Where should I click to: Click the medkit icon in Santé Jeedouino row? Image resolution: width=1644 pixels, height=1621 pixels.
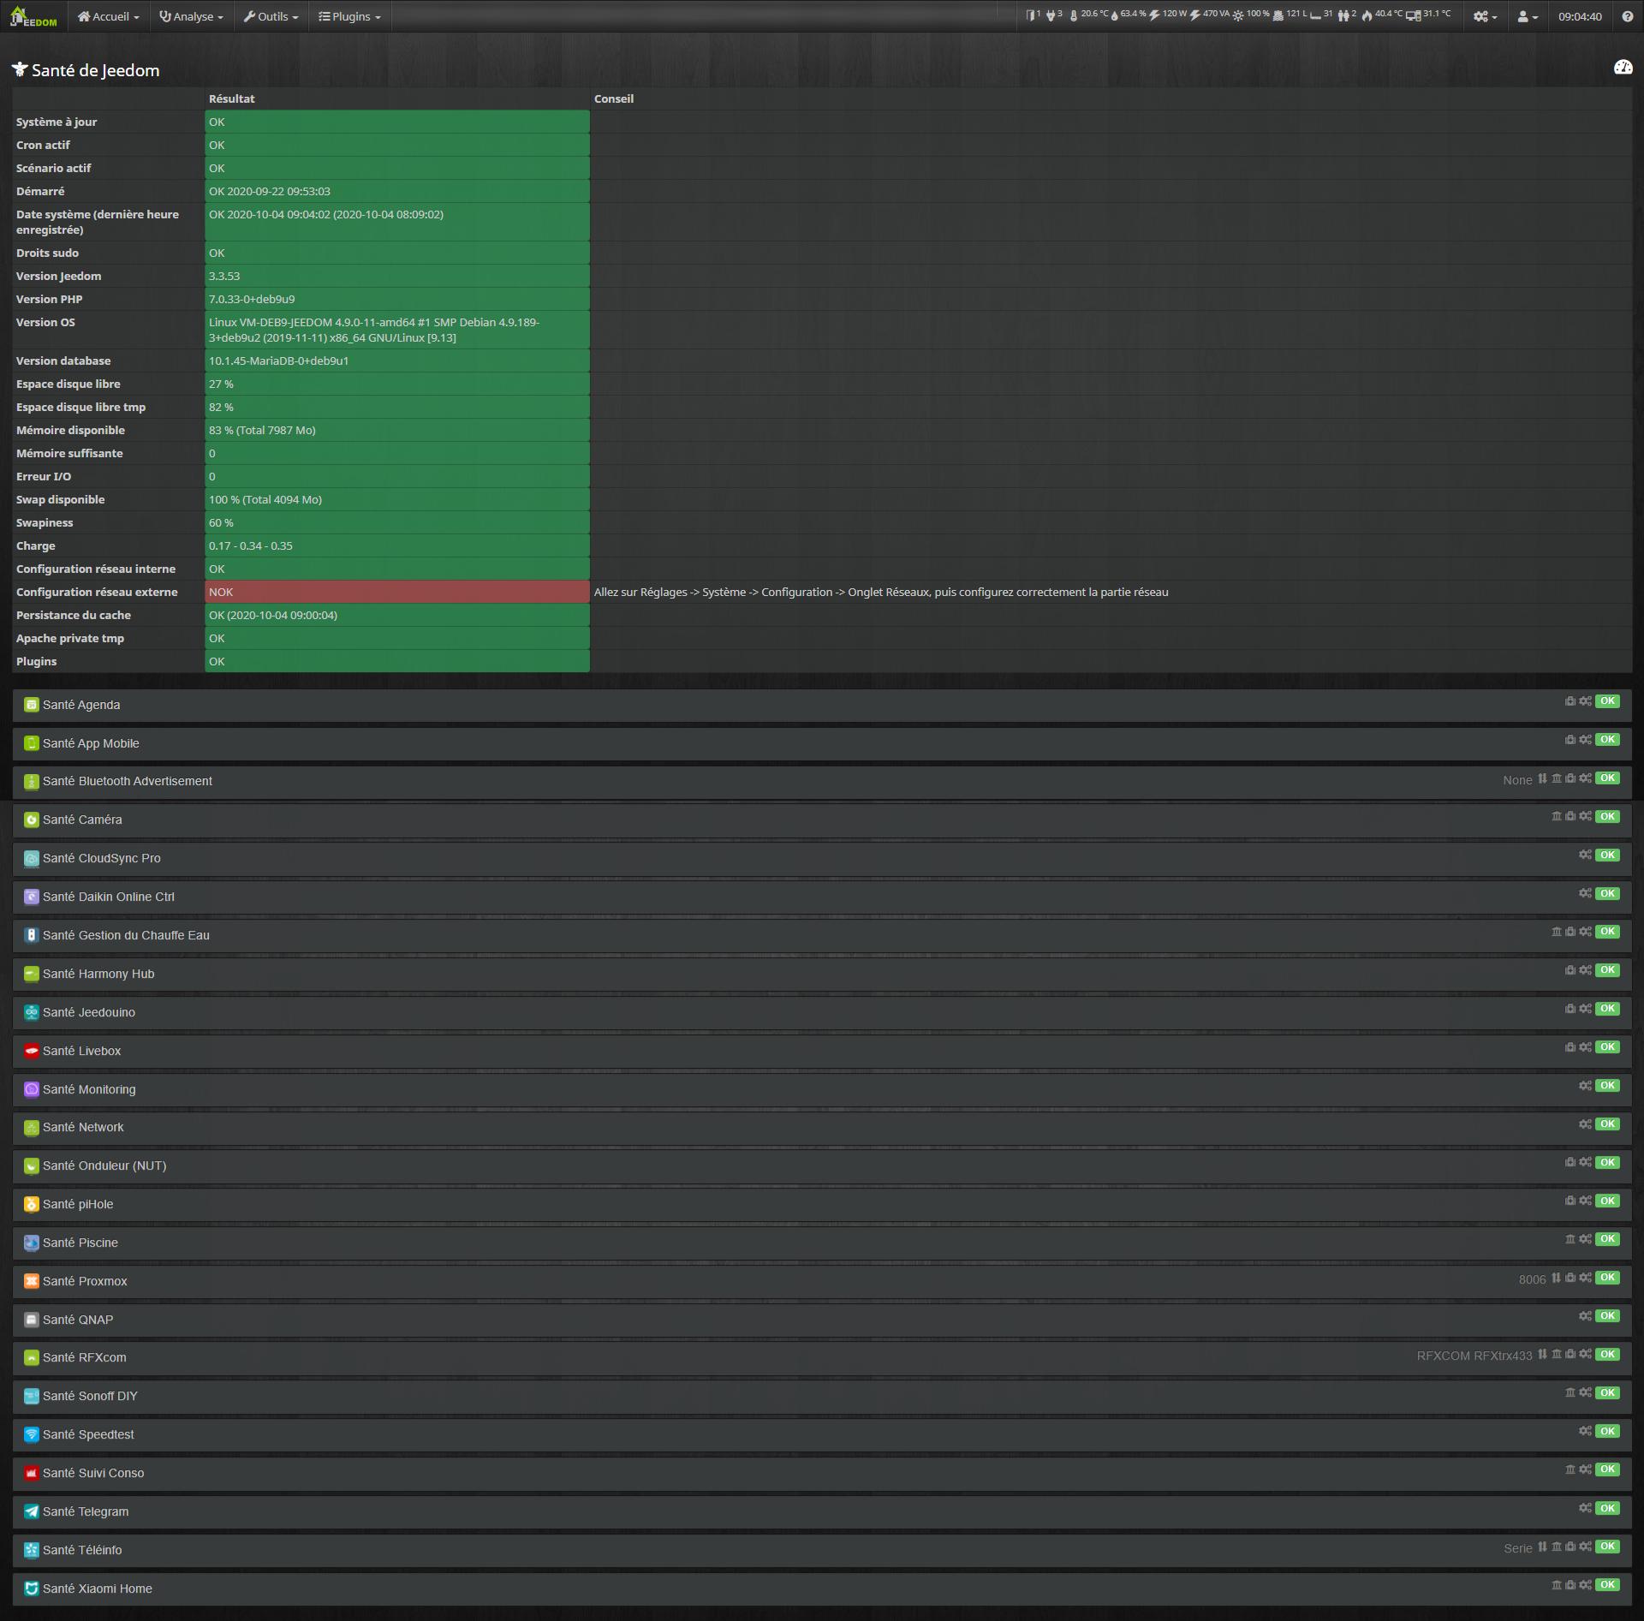(x=1570, y=1008)
